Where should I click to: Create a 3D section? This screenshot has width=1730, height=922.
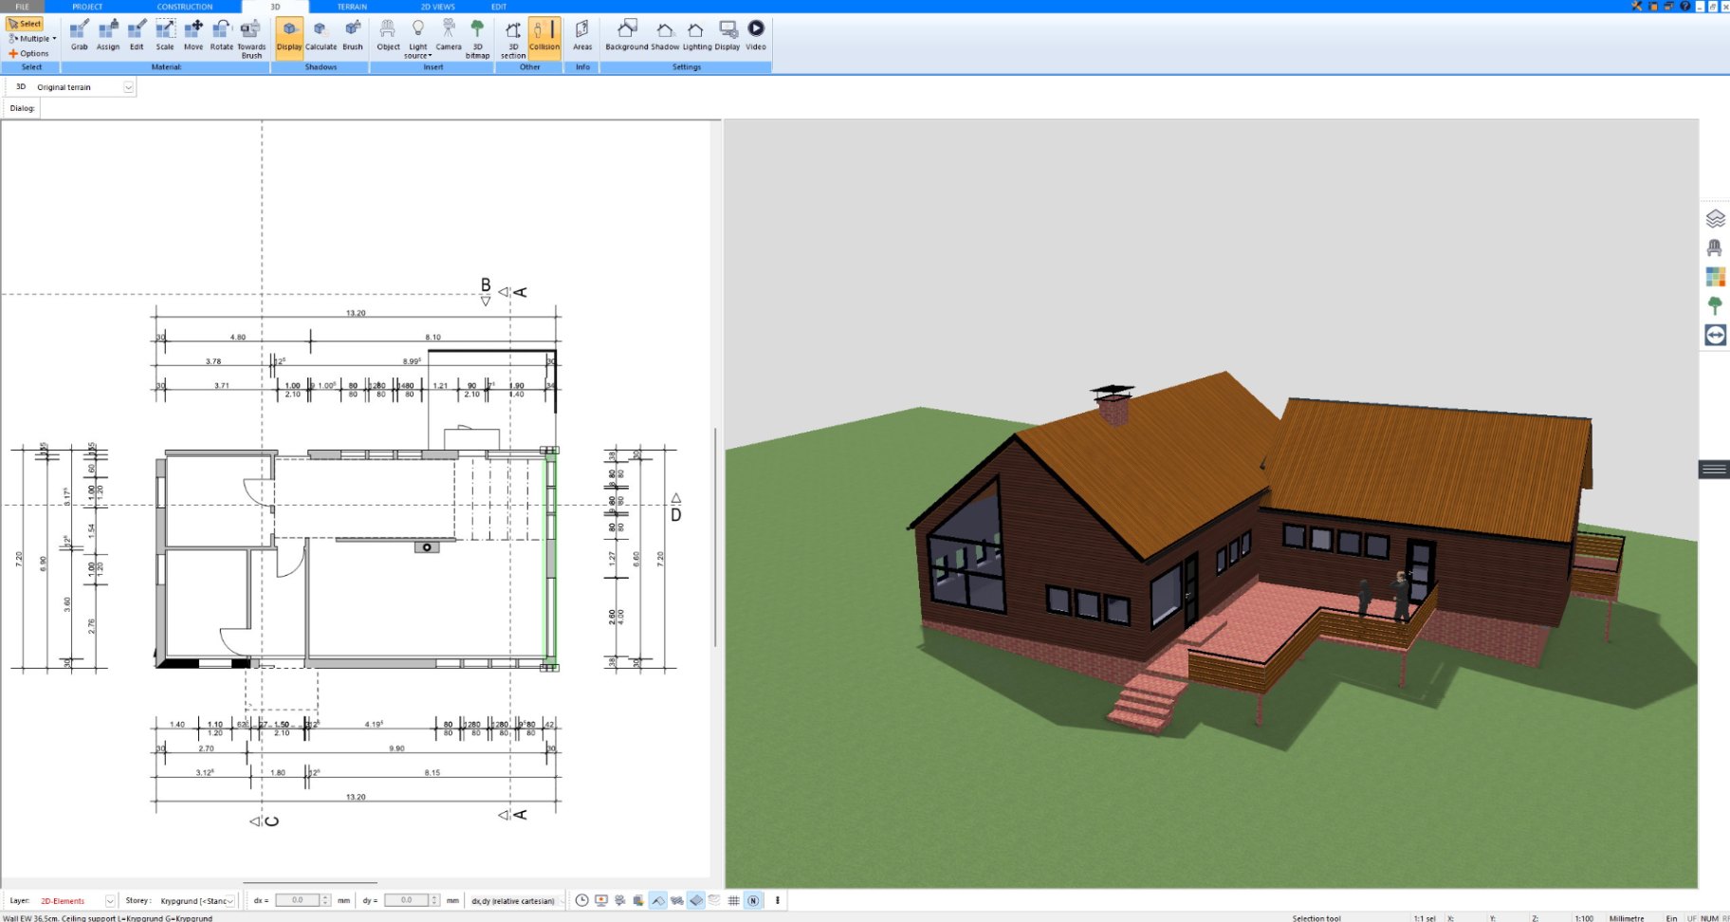coord(513,38)
